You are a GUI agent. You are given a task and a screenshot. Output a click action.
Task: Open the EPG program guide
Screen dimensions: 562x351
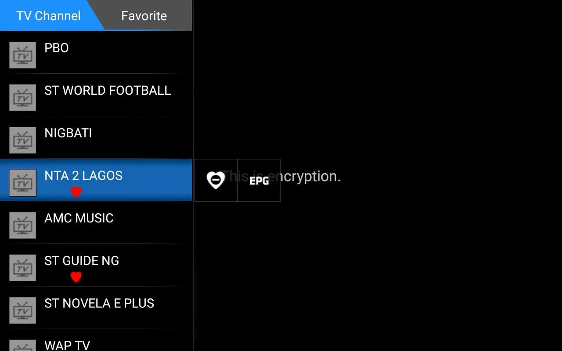[259, 180]
